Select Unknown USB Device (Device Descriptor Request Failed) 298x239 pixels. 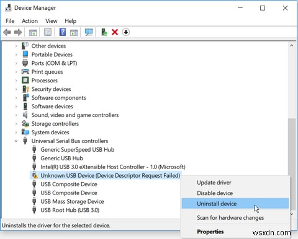(111, 175)
